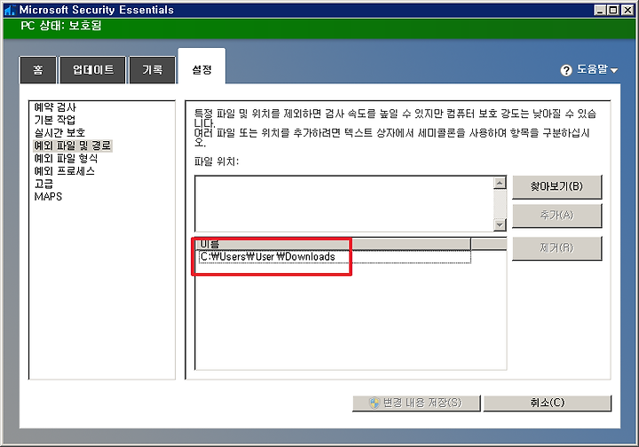The image size is (639, 447).
Task: Click the 제거(R) button
Action: tap(556, 247)
